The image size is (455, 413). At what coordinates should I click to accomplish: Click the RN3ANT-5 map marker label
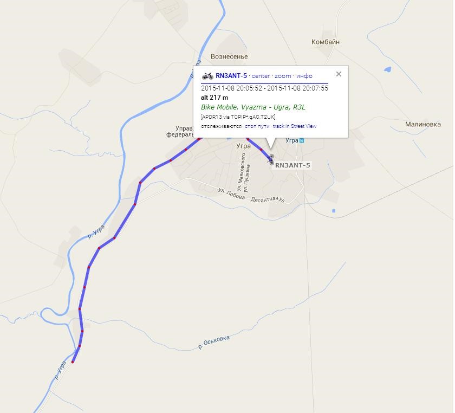click(x=292, y=165)
